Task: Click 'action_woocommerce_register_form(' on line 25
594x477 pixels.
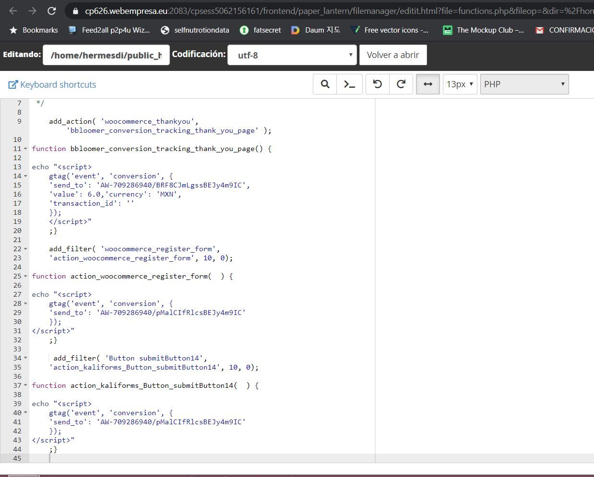Action: click(141, 276)
